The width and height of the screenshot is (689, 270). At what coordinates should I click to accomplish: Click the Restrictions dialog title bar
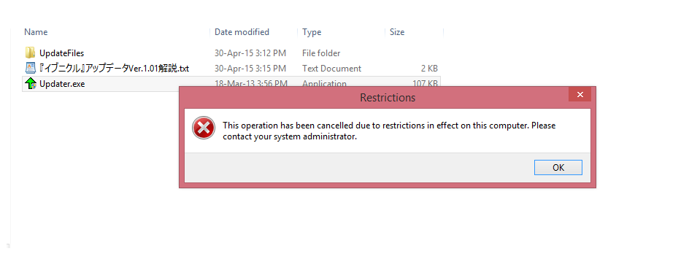pyautogui.click(x=374, y=97)
